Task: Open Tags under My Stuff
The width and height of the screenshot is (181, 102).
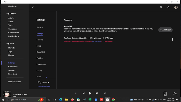Action: [x=10, y=52]
